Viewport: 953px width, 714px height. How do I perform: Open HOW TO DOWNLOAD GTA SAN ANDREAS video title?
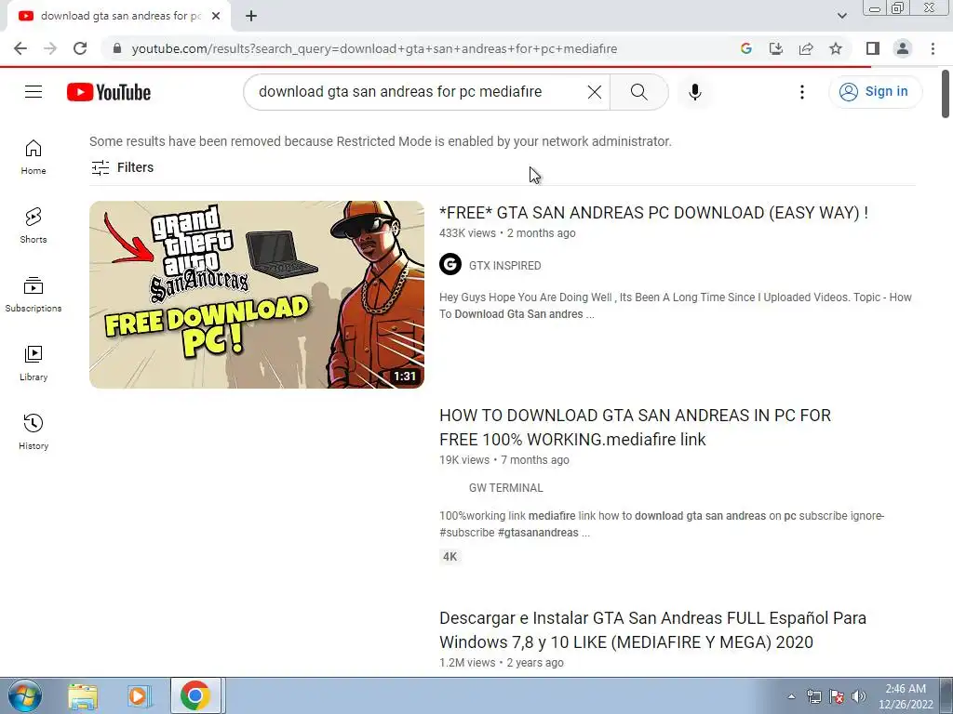[x=635, y=427]
